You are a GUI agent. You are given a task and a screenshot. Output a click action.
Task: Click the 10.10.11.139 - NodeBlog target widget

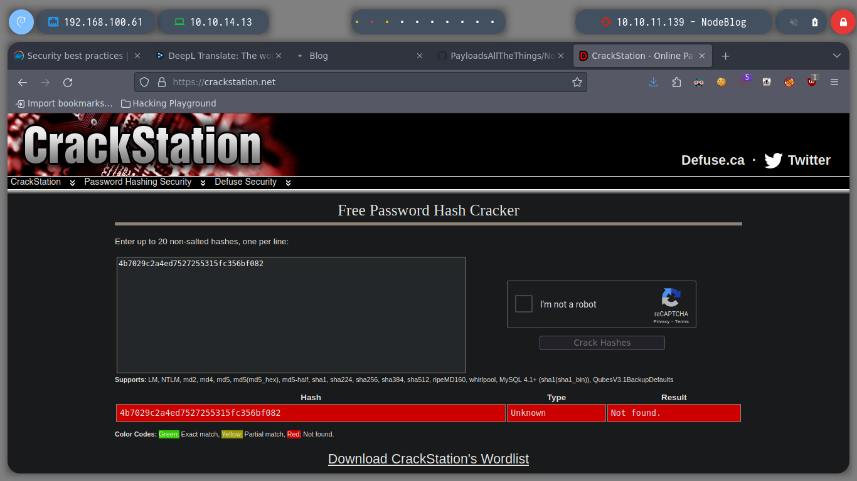(673, 22)
